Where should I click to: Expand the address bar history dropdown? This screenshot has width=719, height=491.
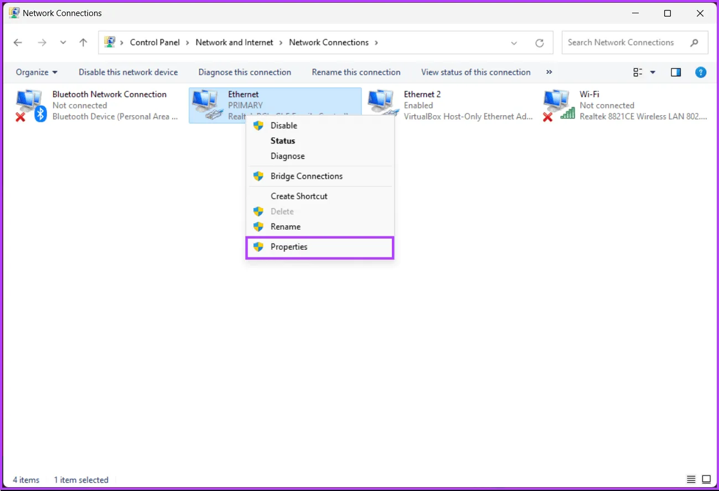(x=514, y=43)
